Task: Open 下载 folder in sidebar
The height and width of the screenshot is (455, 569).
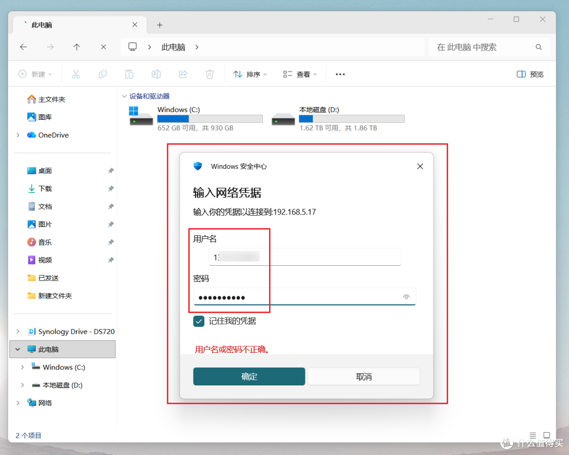Action: pos(40,188)
